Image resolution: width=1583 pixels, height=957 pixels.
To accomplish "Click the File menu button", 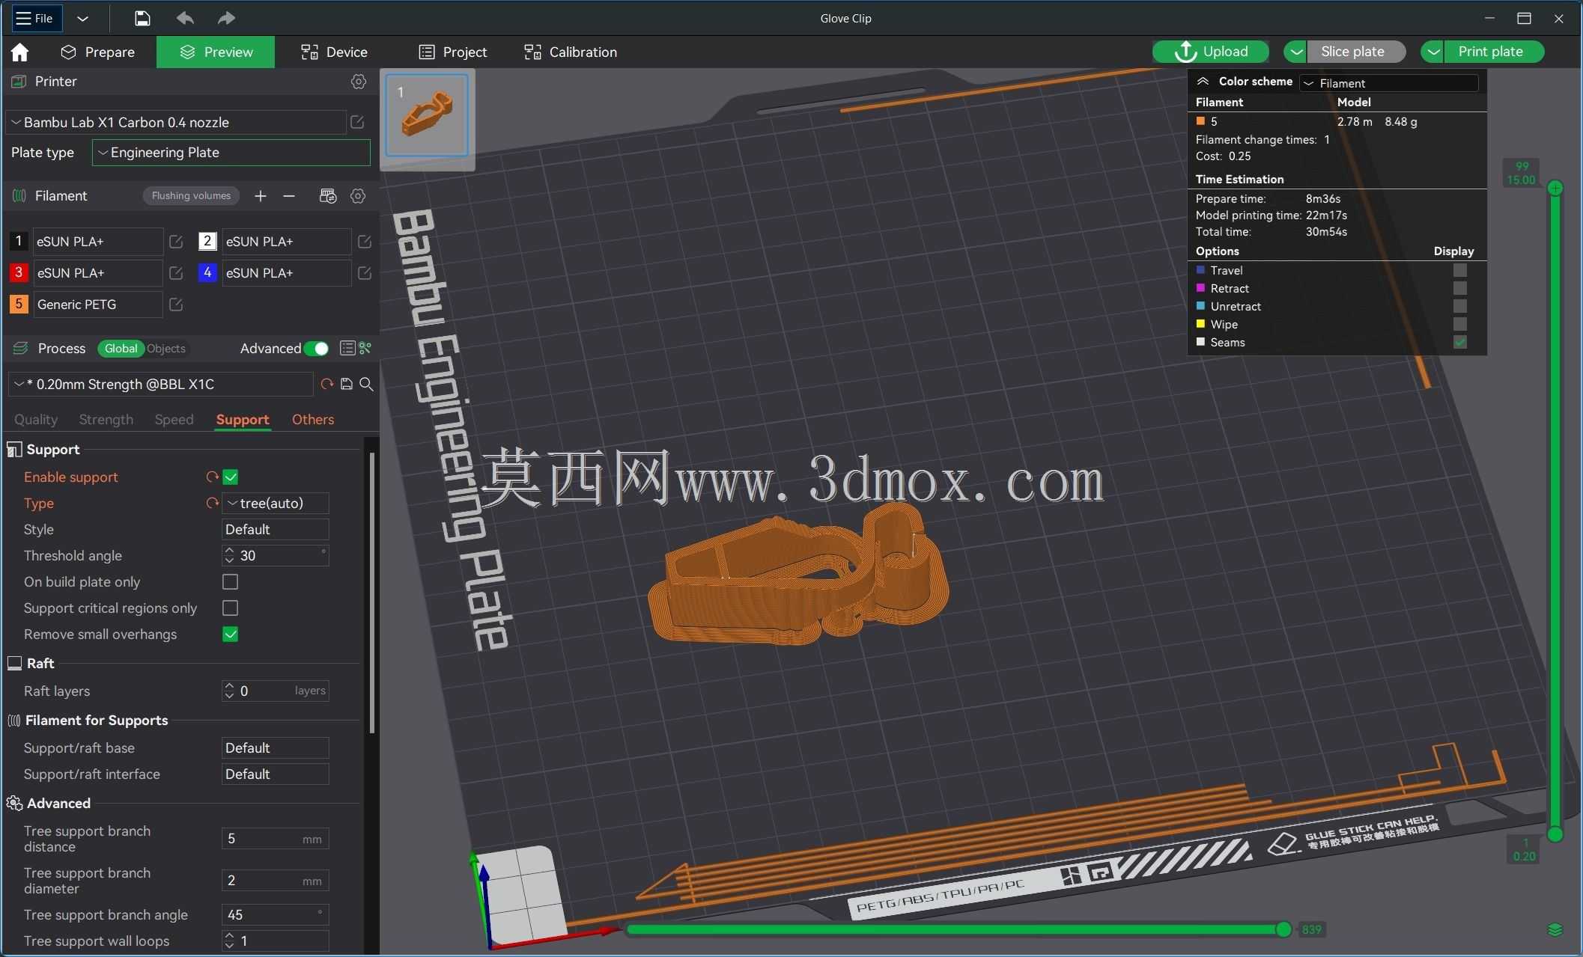I will [x=36, y=18].
